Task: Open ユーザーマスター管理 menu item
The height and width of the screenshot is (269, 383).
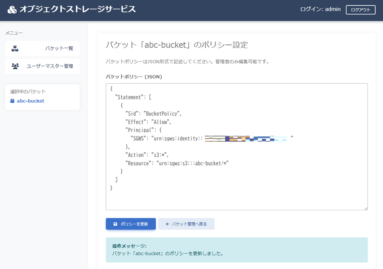Action: [x=43, y=66]
